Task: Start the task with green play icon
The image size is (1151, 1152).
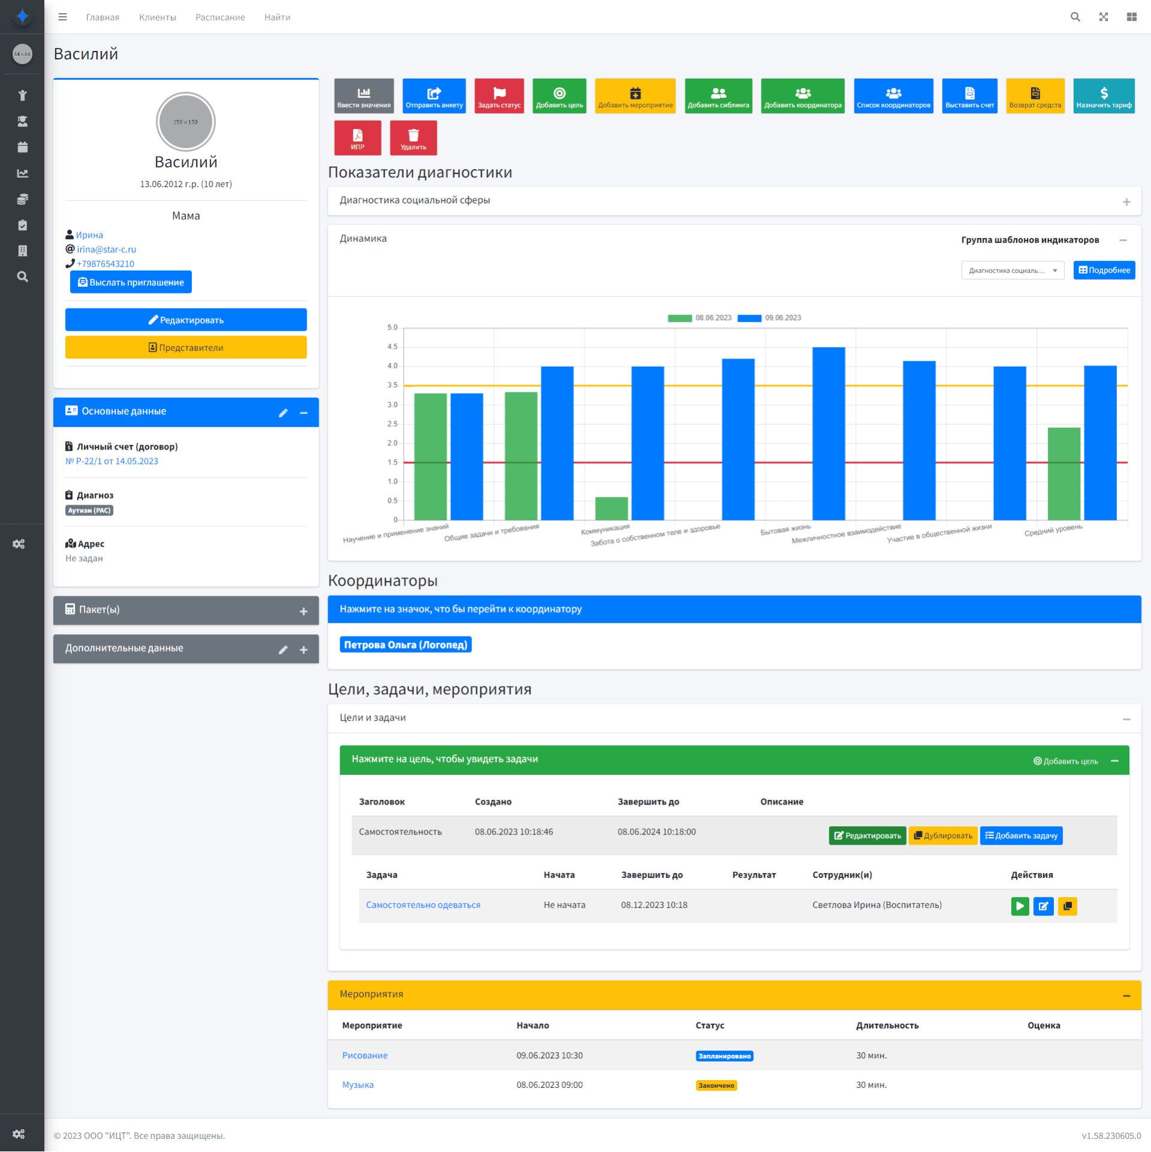Action: coord(1020,906)
